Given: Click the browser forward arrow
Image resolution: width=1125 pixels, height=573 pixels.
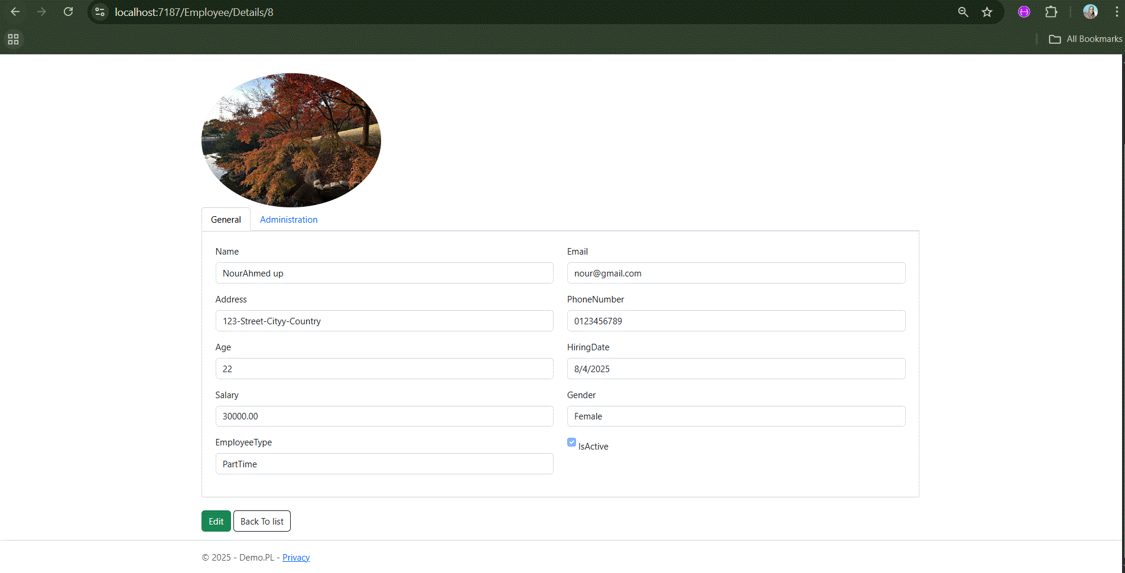Looking at the screenshot, I should [x=41, y=12].
